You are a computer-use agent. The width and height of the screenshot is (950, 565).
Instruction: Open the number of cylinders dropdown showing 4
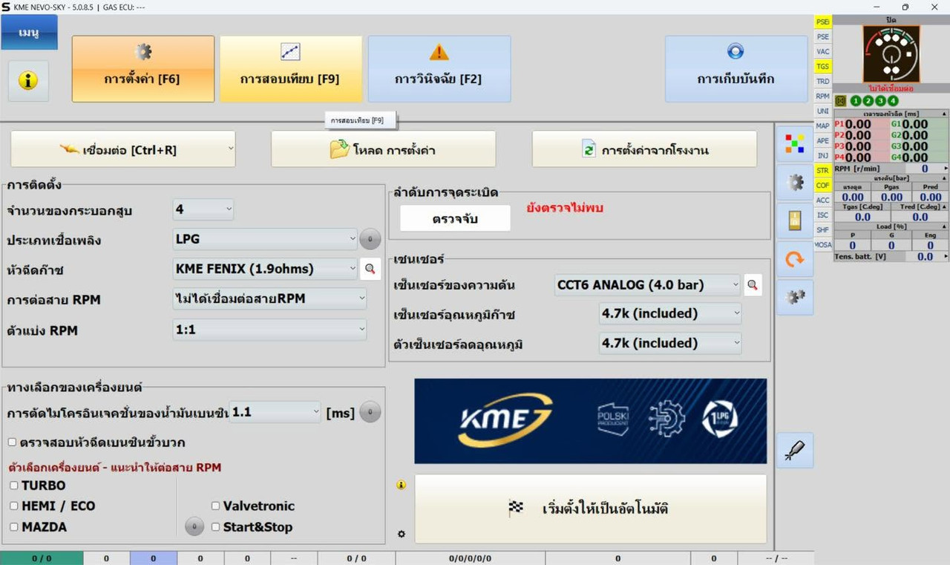coord(203,209)
